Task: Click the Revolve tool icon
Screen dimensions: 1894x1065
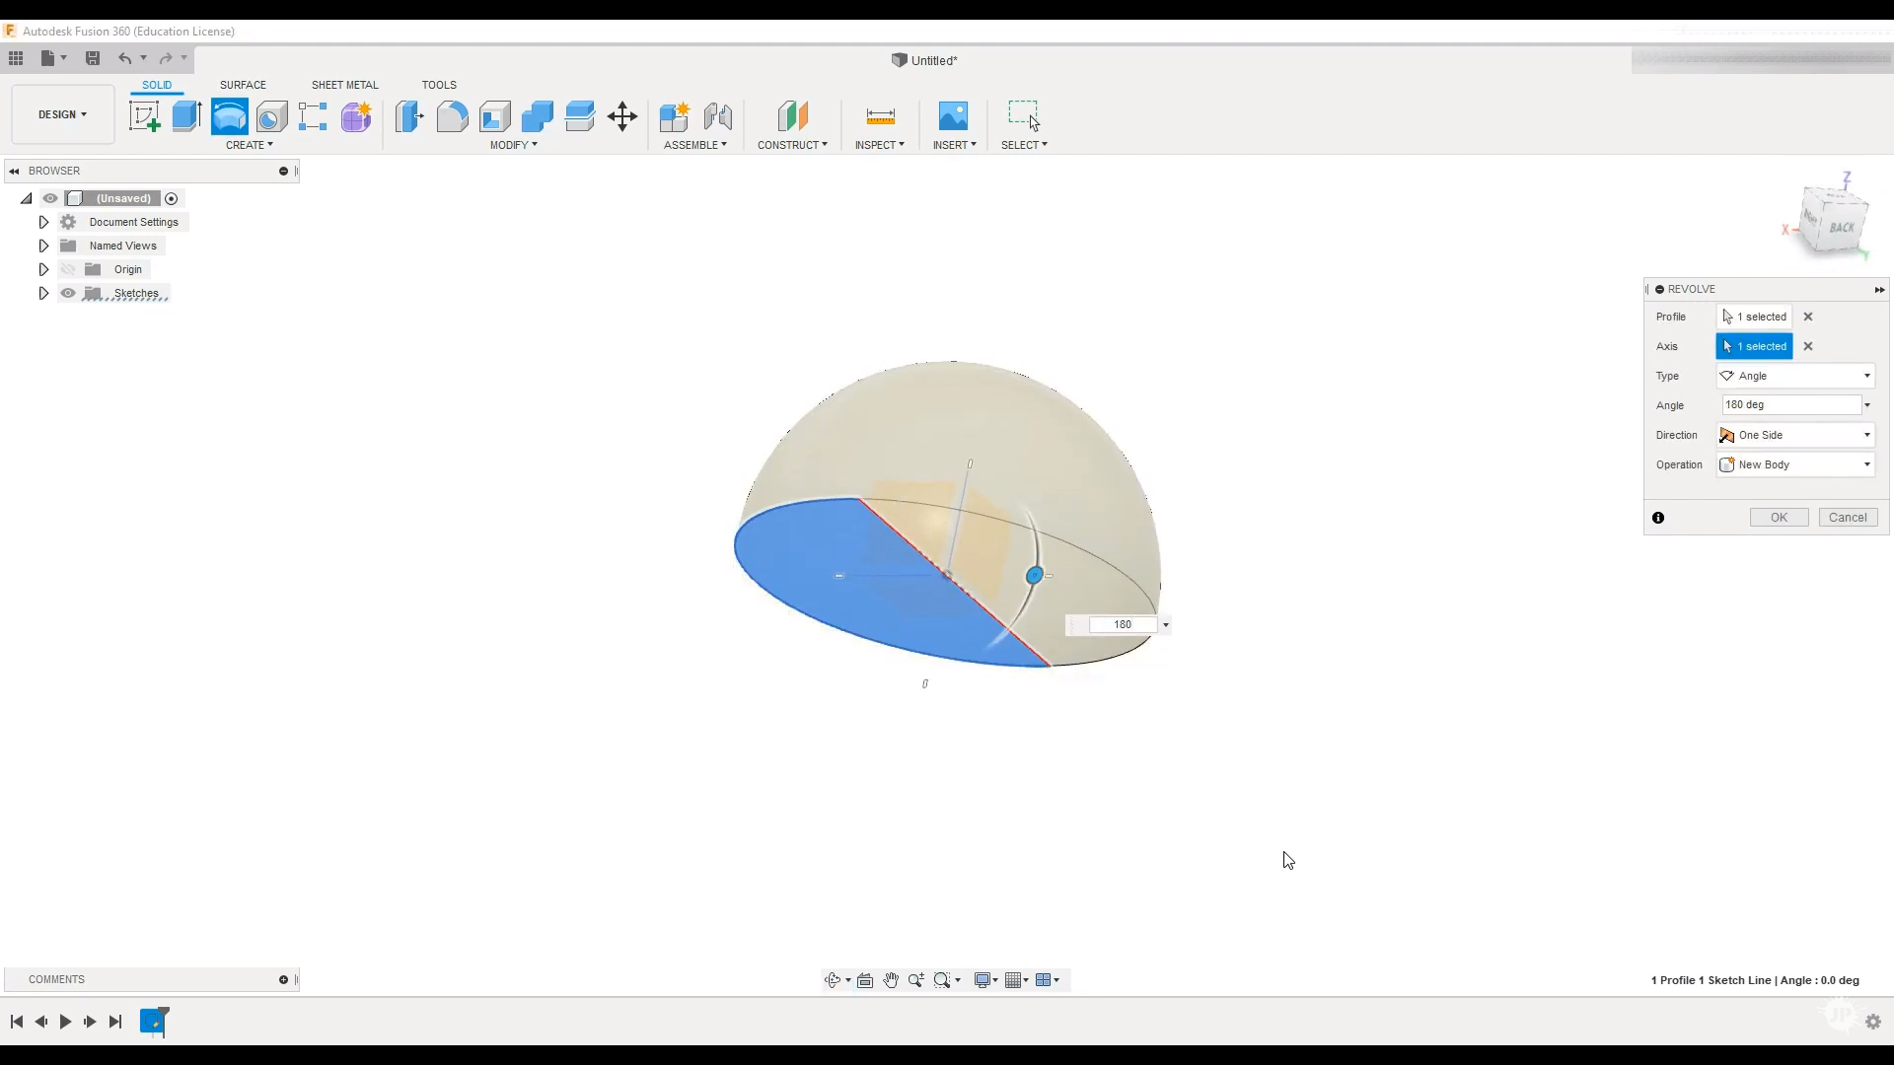Action: pyautogui.click(x=229, y=116)
